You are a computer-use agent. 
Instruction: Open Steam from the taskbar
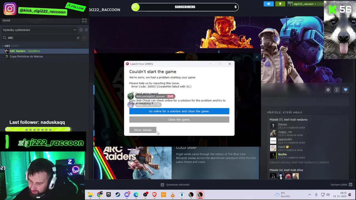(x=118, y=195)
